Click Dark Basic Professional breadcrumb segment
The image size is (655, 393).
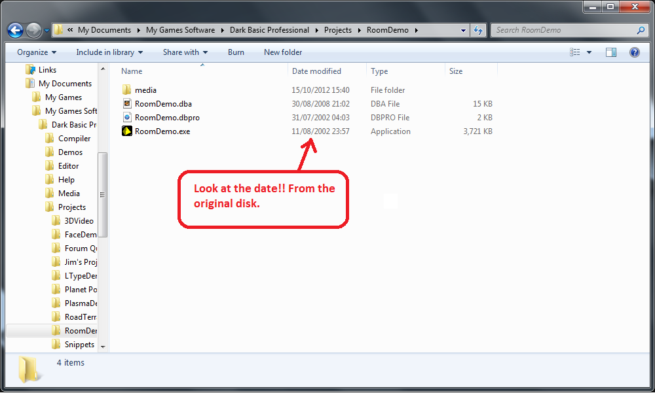269,30
